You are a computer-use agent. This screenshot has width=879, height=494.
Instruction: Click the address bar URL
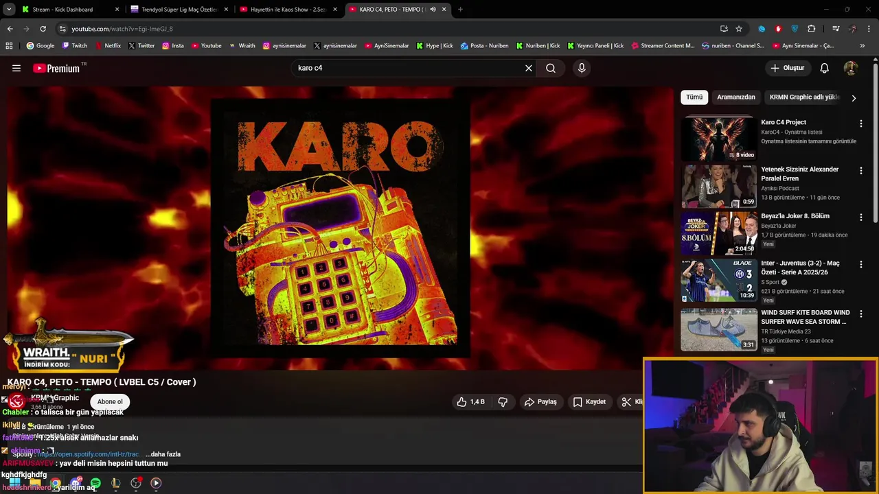point(122,29)
